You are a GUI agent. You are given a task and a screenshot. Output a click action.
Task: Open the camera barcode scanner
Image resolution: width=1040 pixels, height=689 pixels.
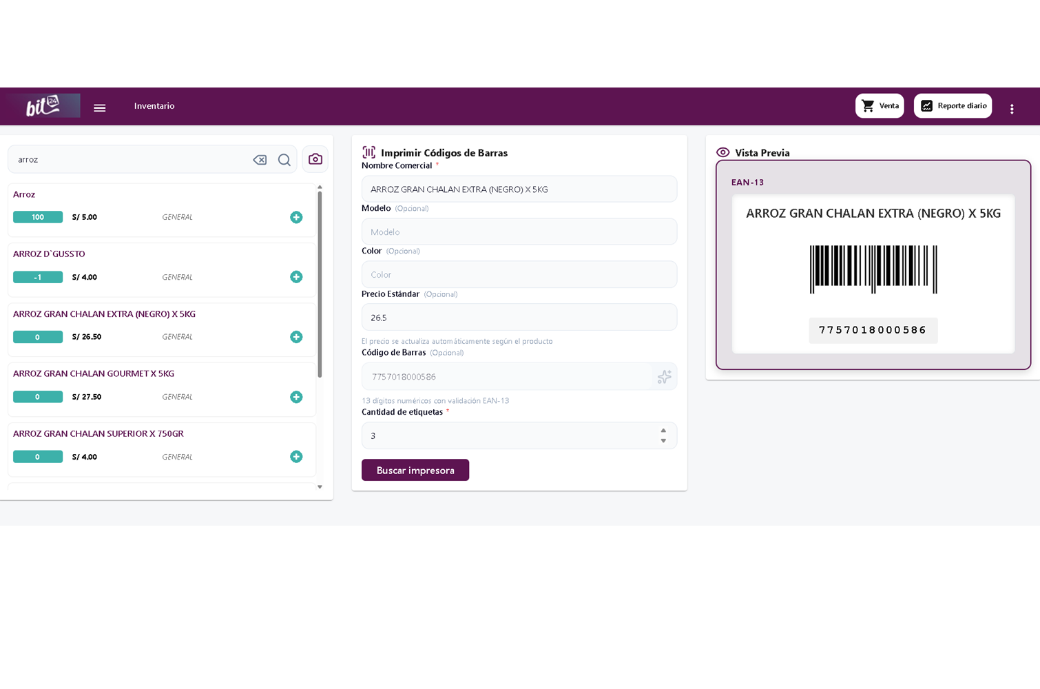tap(315, 159)
